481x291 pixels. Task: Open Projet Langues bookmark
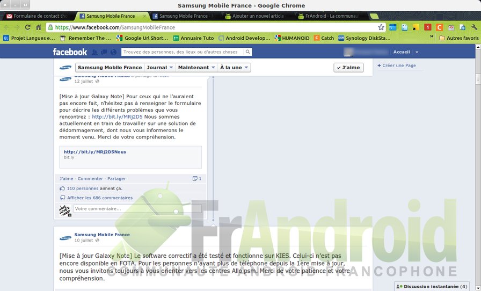pos(29,38)
